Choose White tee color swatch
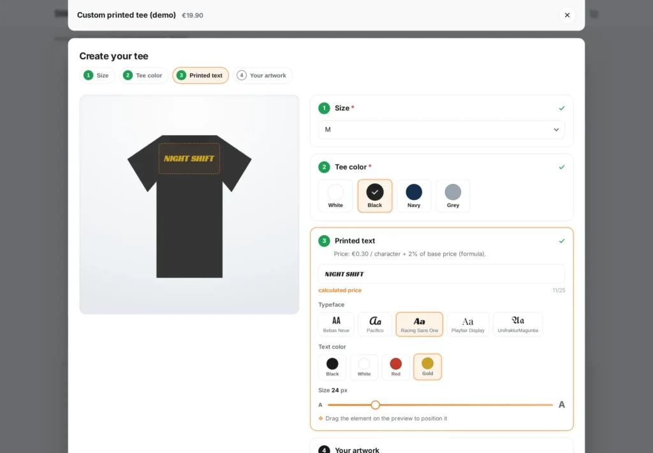Screen dimensions: 653x453 pyautogui.click(x=335, y=196)
